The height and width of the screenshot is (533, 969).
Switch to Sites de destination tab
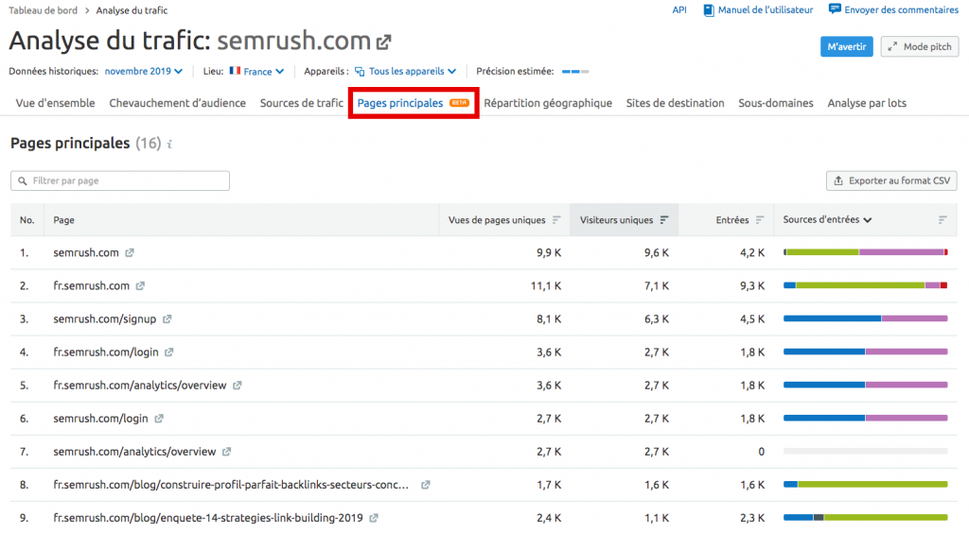click(x=675, y=103)
